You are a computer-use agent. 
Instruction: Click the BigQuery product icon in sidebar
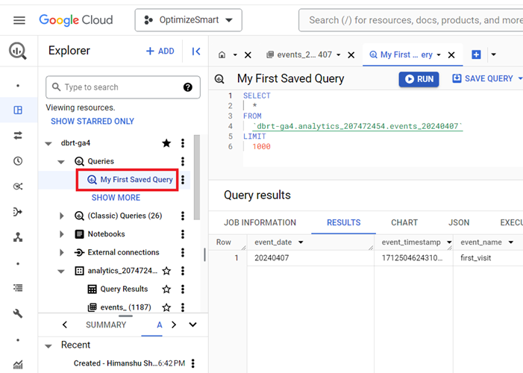pos(18,51)
